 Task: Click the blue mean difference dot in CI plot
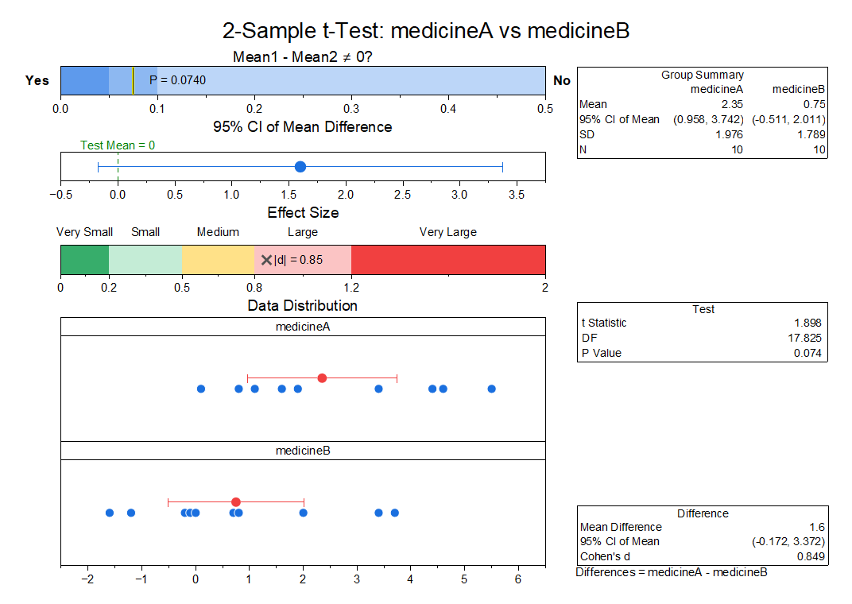[300, 166]
